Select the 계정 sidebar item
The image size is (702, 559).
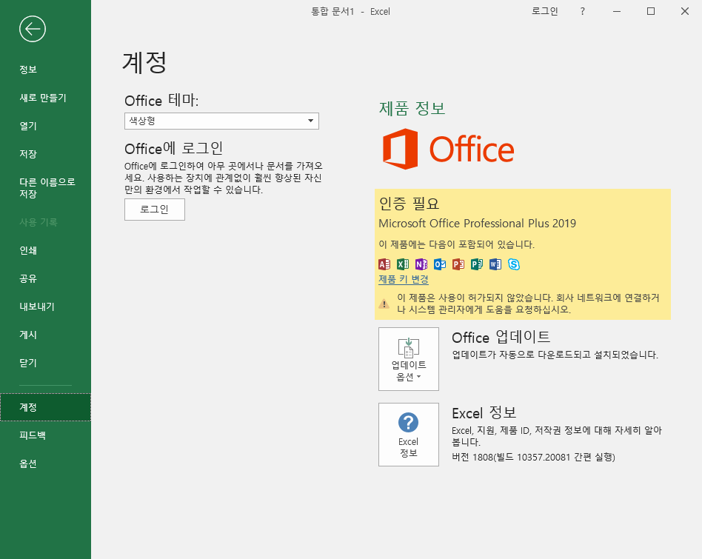pos(45,407)
